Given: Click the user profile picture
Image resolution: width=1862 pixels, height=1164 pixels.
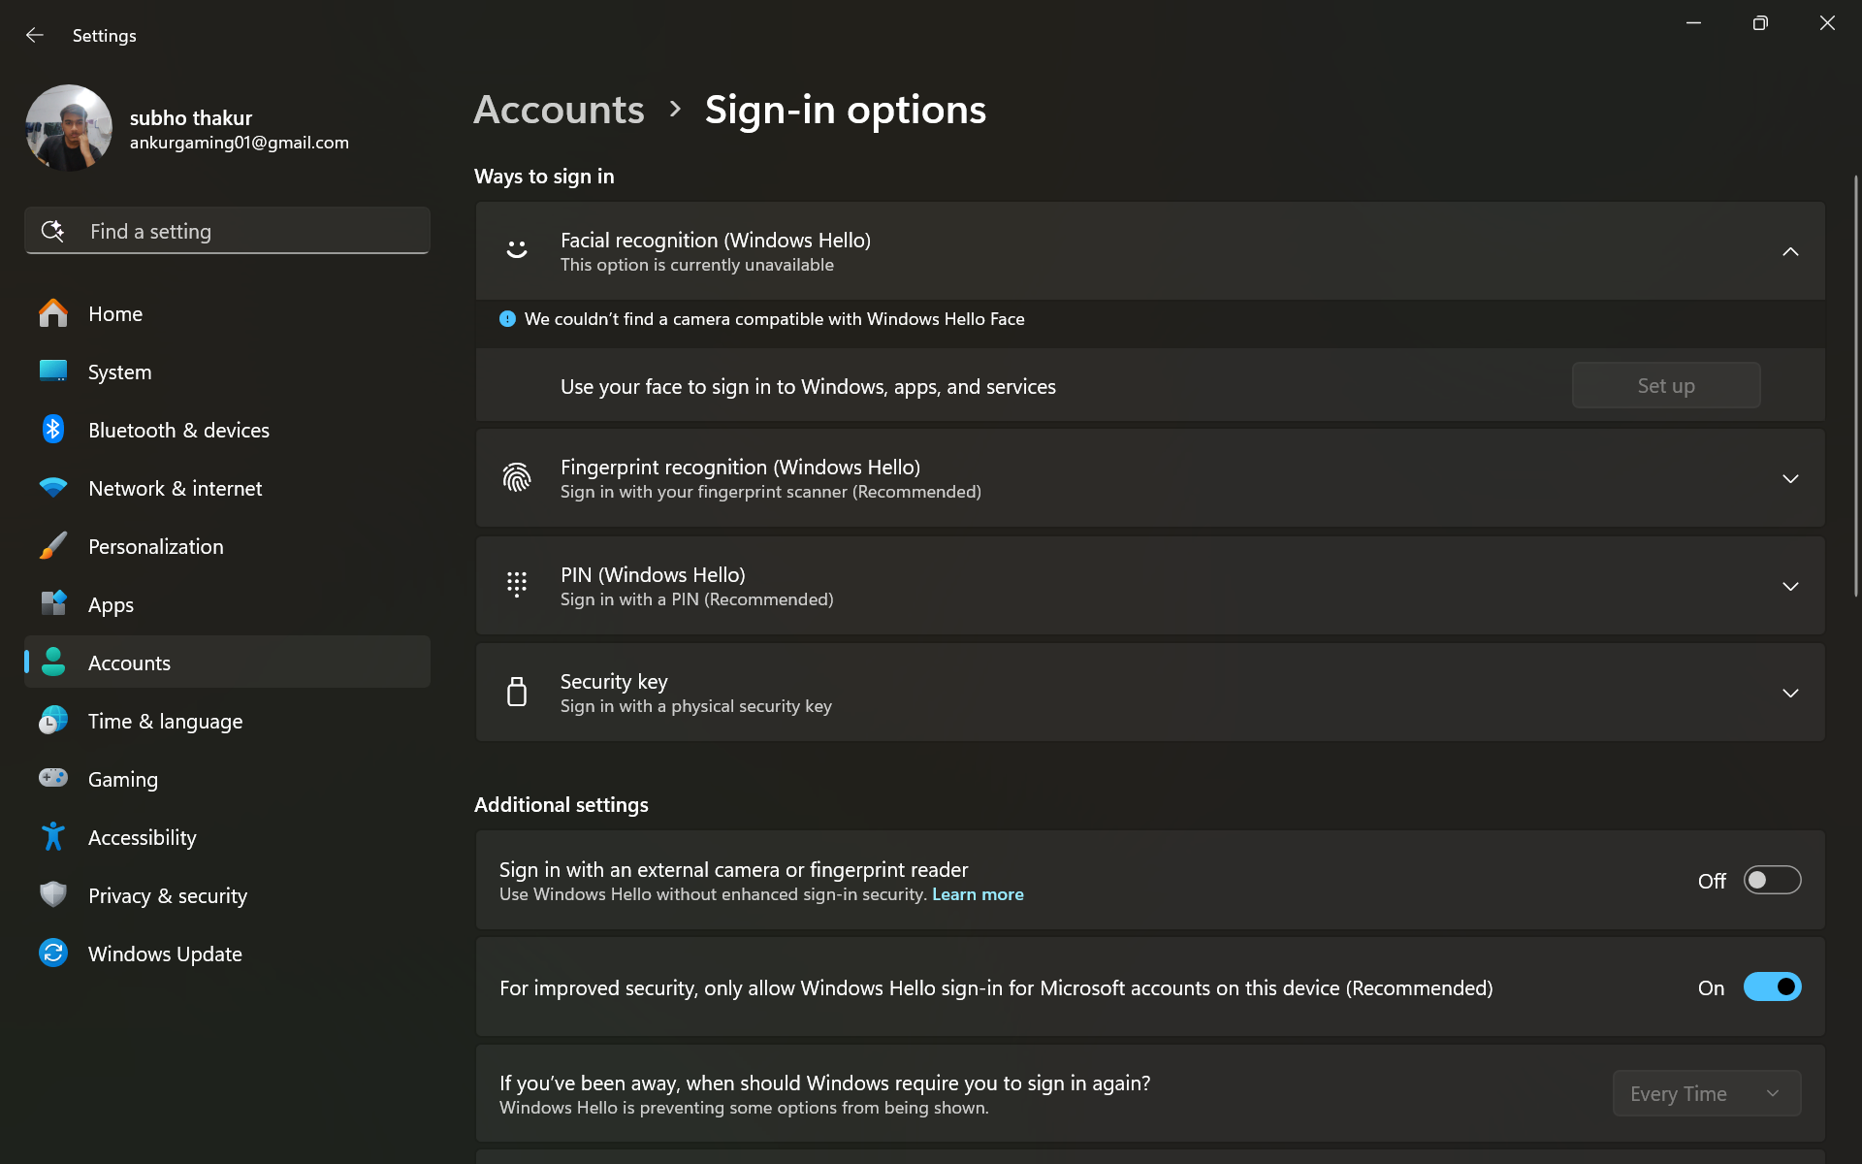Looking at the screenshot, I should pos(69,128).
